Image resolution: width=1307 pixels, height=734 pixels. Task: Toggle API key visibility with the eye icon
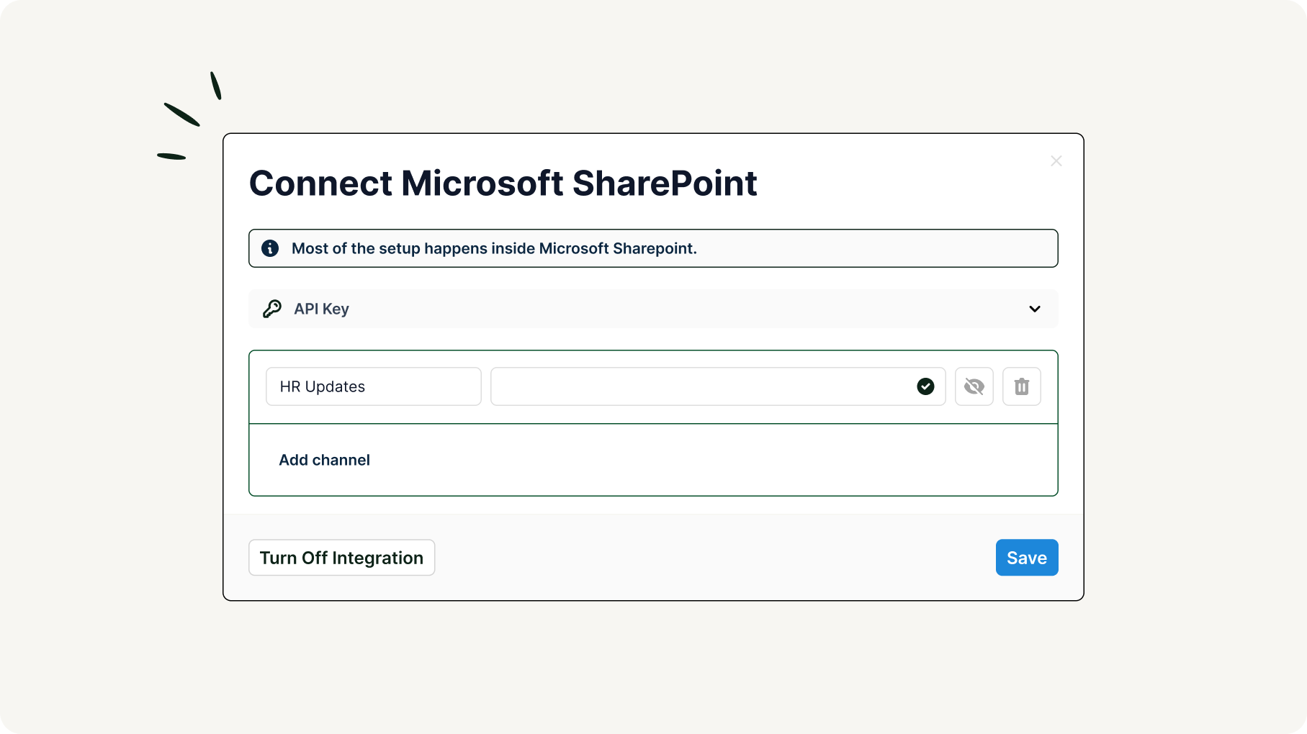(974, 386)
